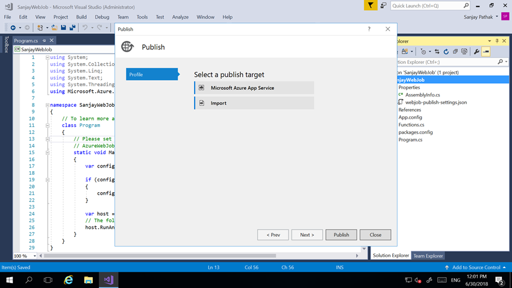Open Internet Explorer from the taskbar

pyautogui.click(x=68, y=280)
